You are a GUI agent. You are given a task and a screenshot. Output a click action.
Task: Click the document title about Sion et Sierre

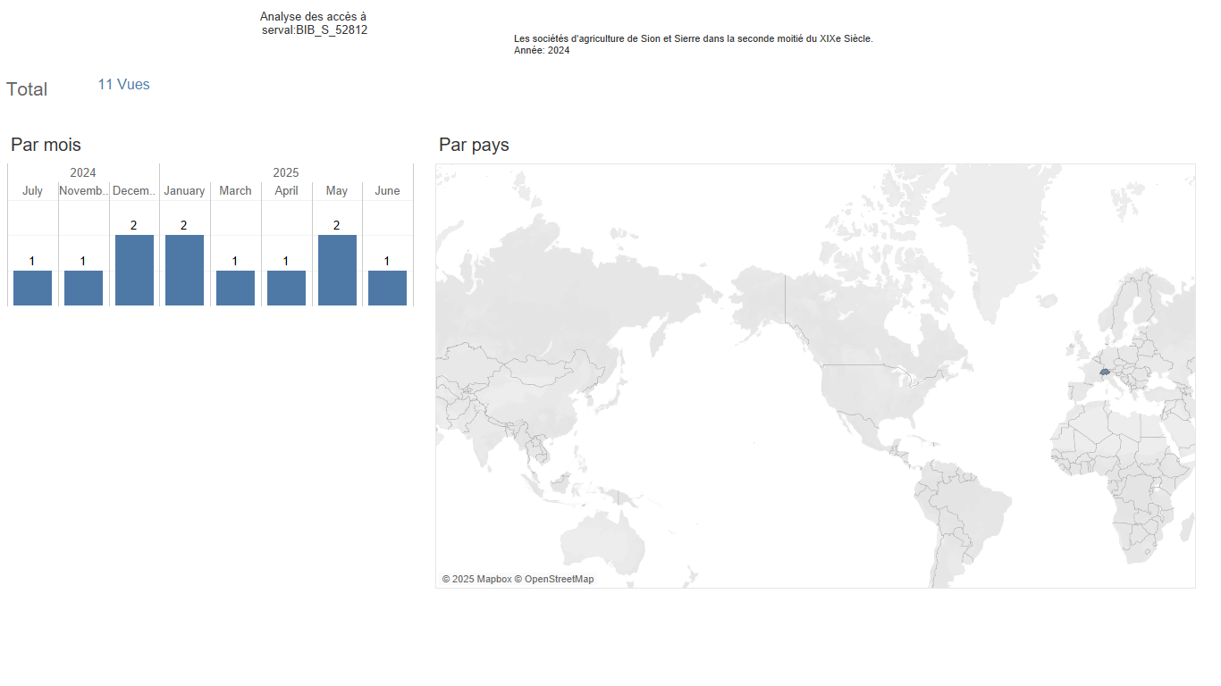pyautogui.click(x=694, y=38)
